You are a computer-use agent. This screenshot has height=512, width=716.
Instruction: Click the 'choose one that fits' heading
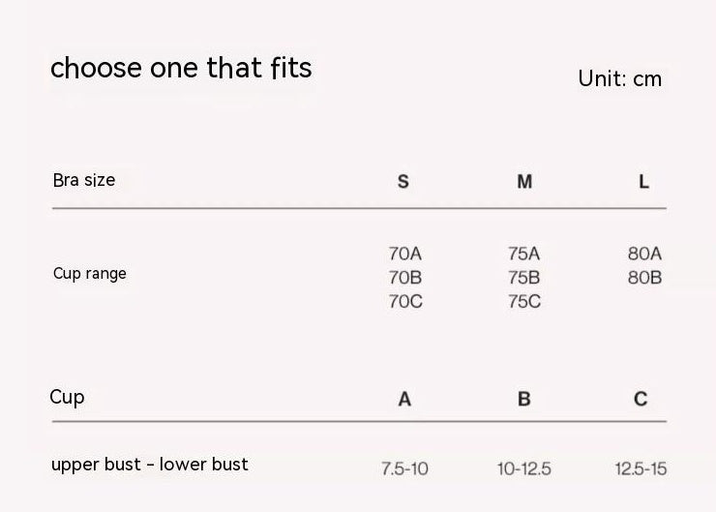[x=181, y=68]
